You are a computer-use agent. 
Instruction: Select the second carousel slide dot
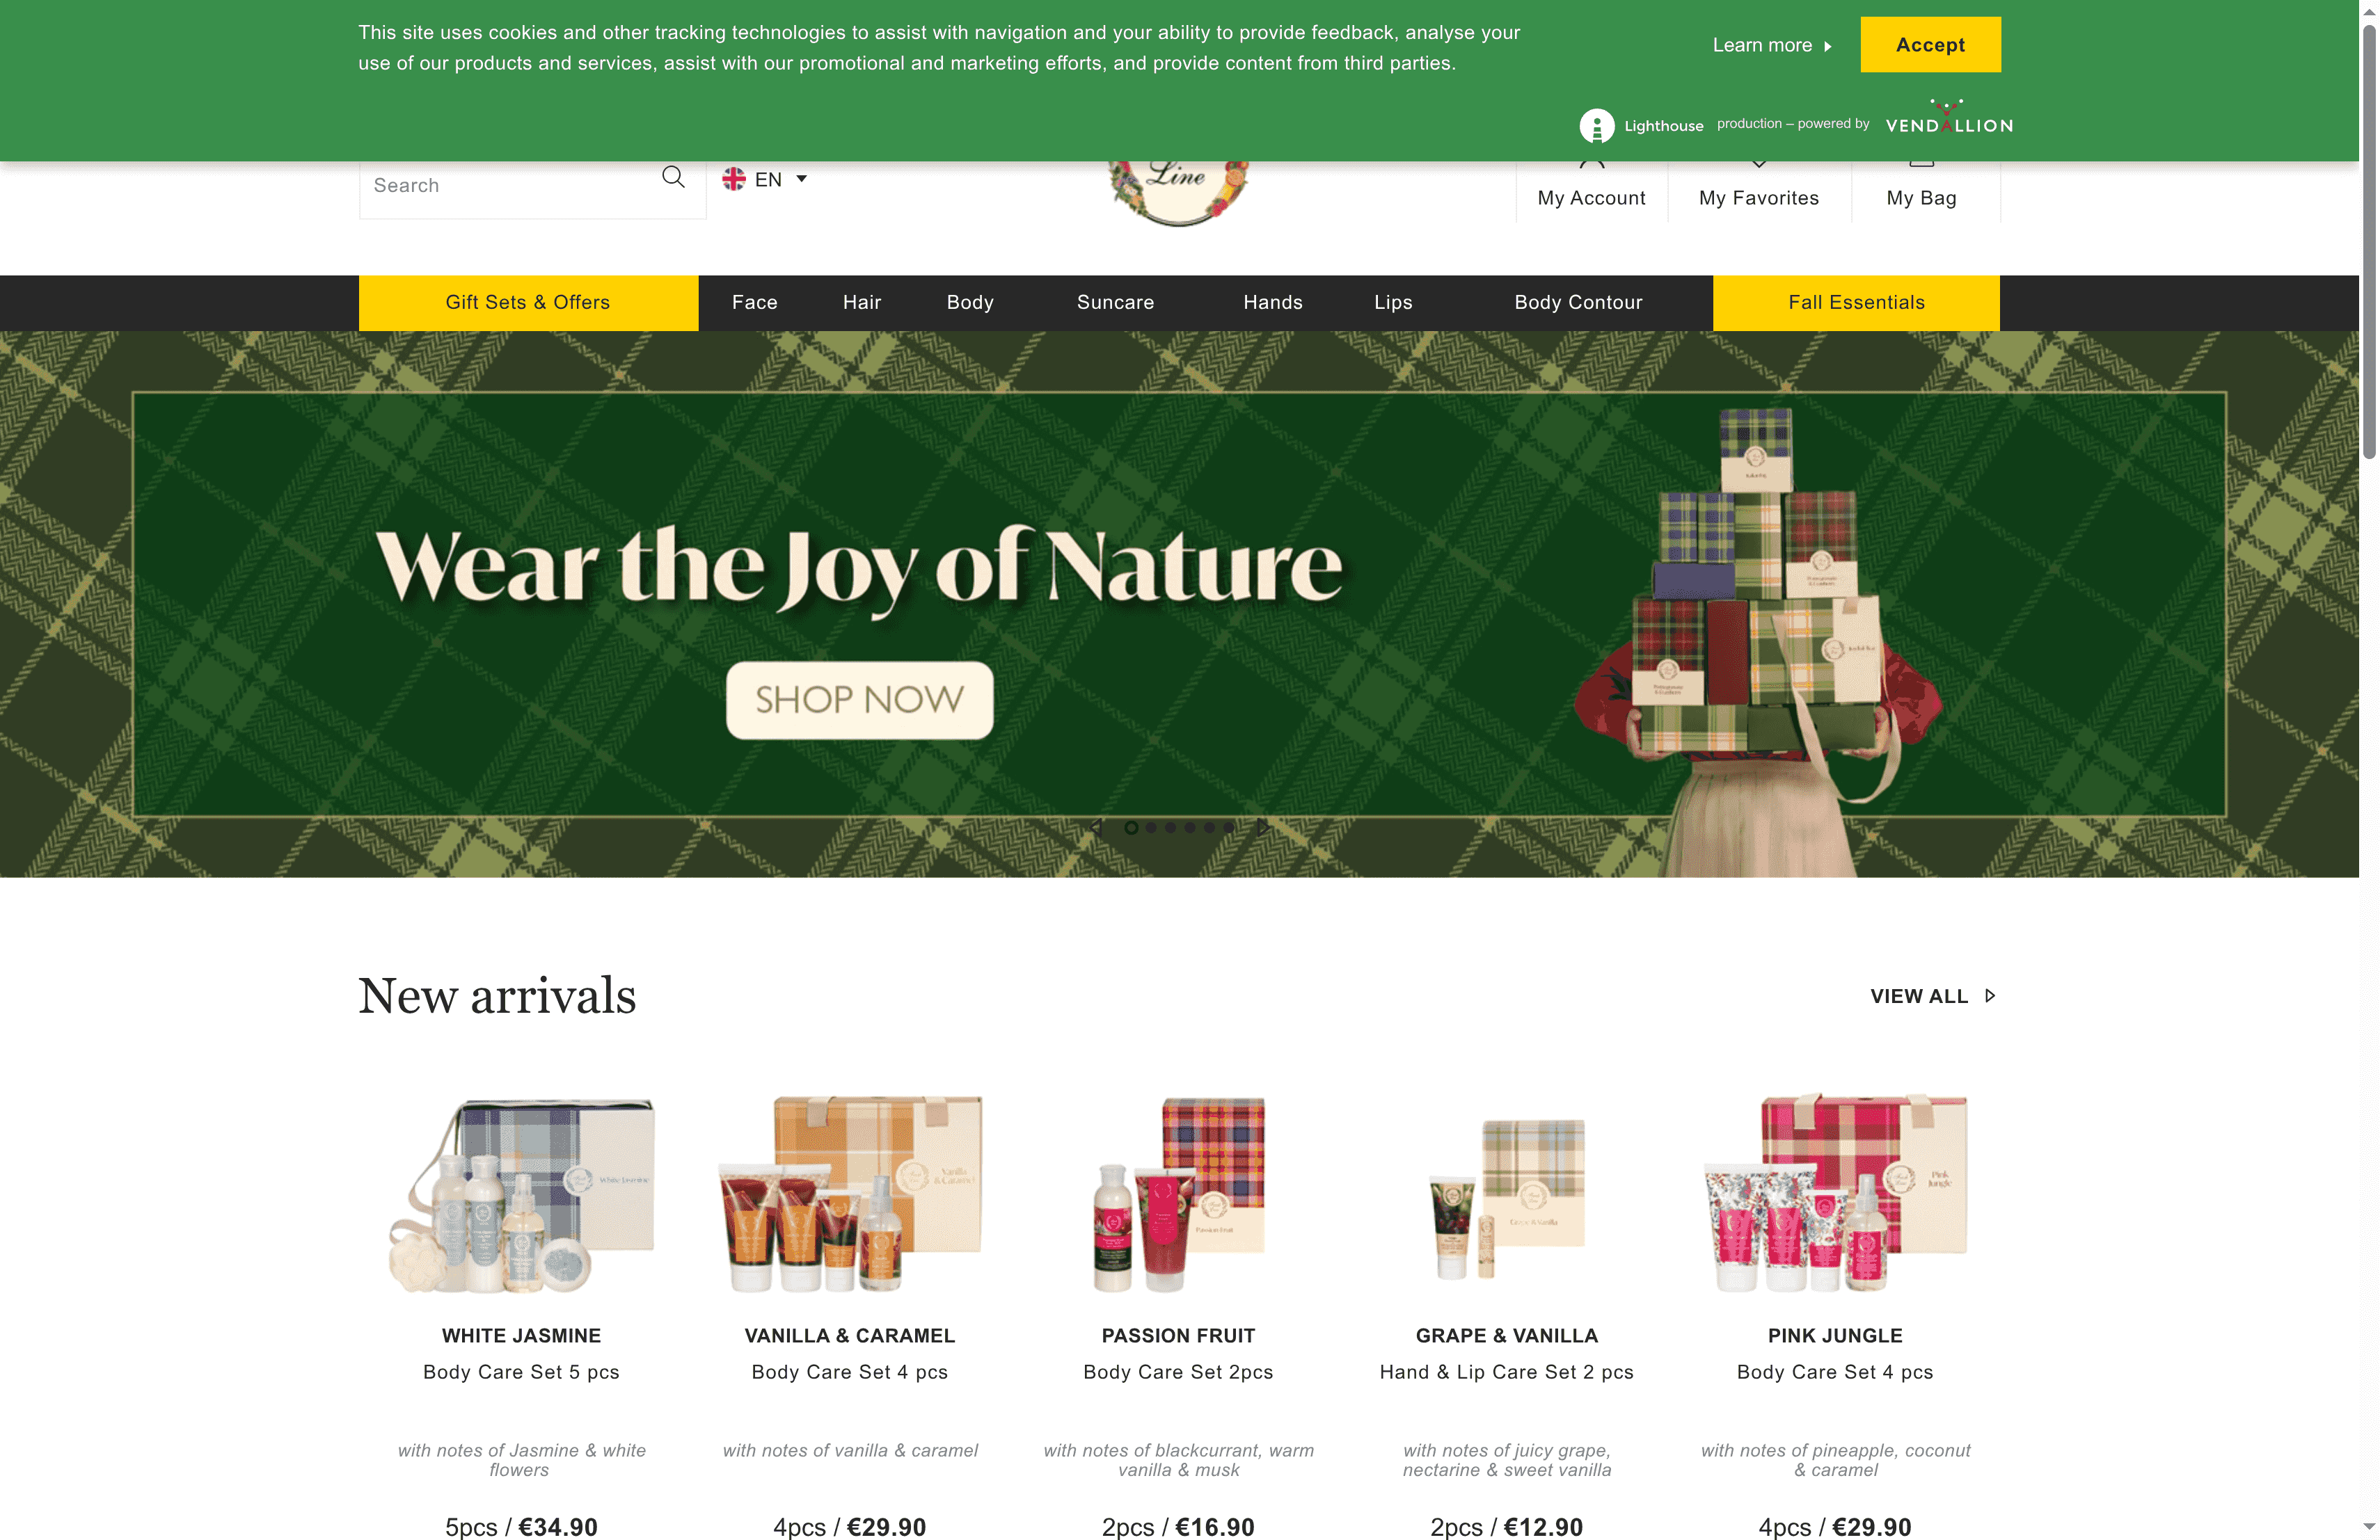pos(1151,828)
